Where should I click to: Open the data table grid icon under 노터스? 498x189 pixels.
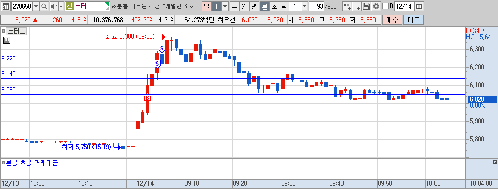click(x=6, y=40)
